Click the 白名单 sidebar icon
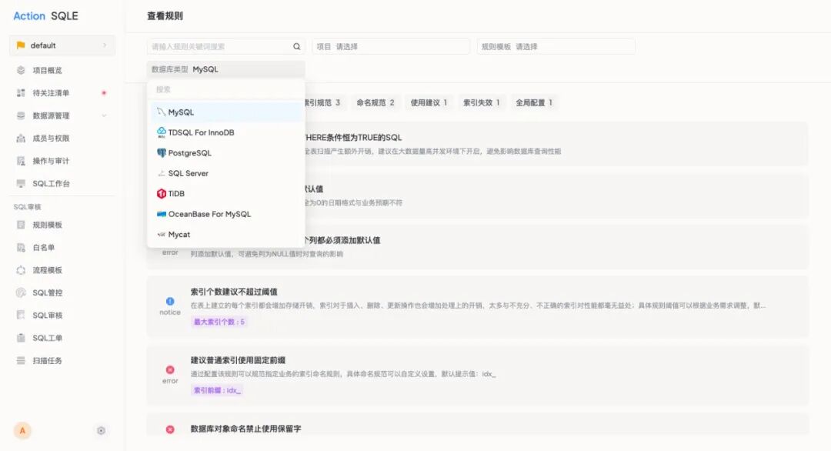Image resolution: width=831 pixels, height=451 pixels. (21, 248)
